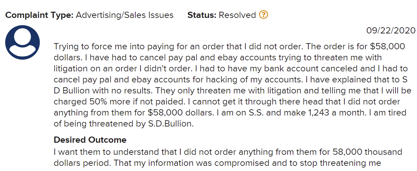Click the "Desired Outcome" heading
The height and width of the screenshot is (171, 417).
90,140
